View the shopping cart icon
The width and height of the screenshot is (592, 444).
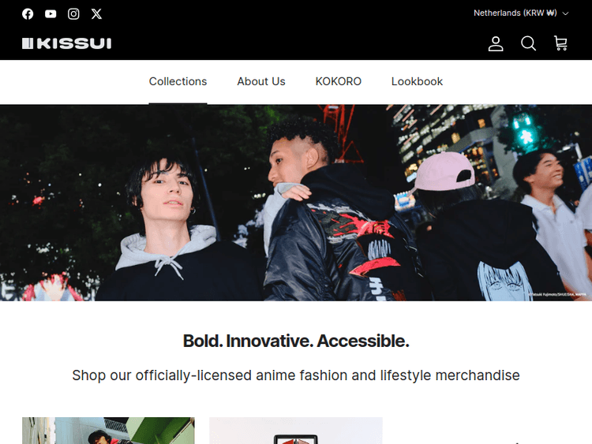560,43
